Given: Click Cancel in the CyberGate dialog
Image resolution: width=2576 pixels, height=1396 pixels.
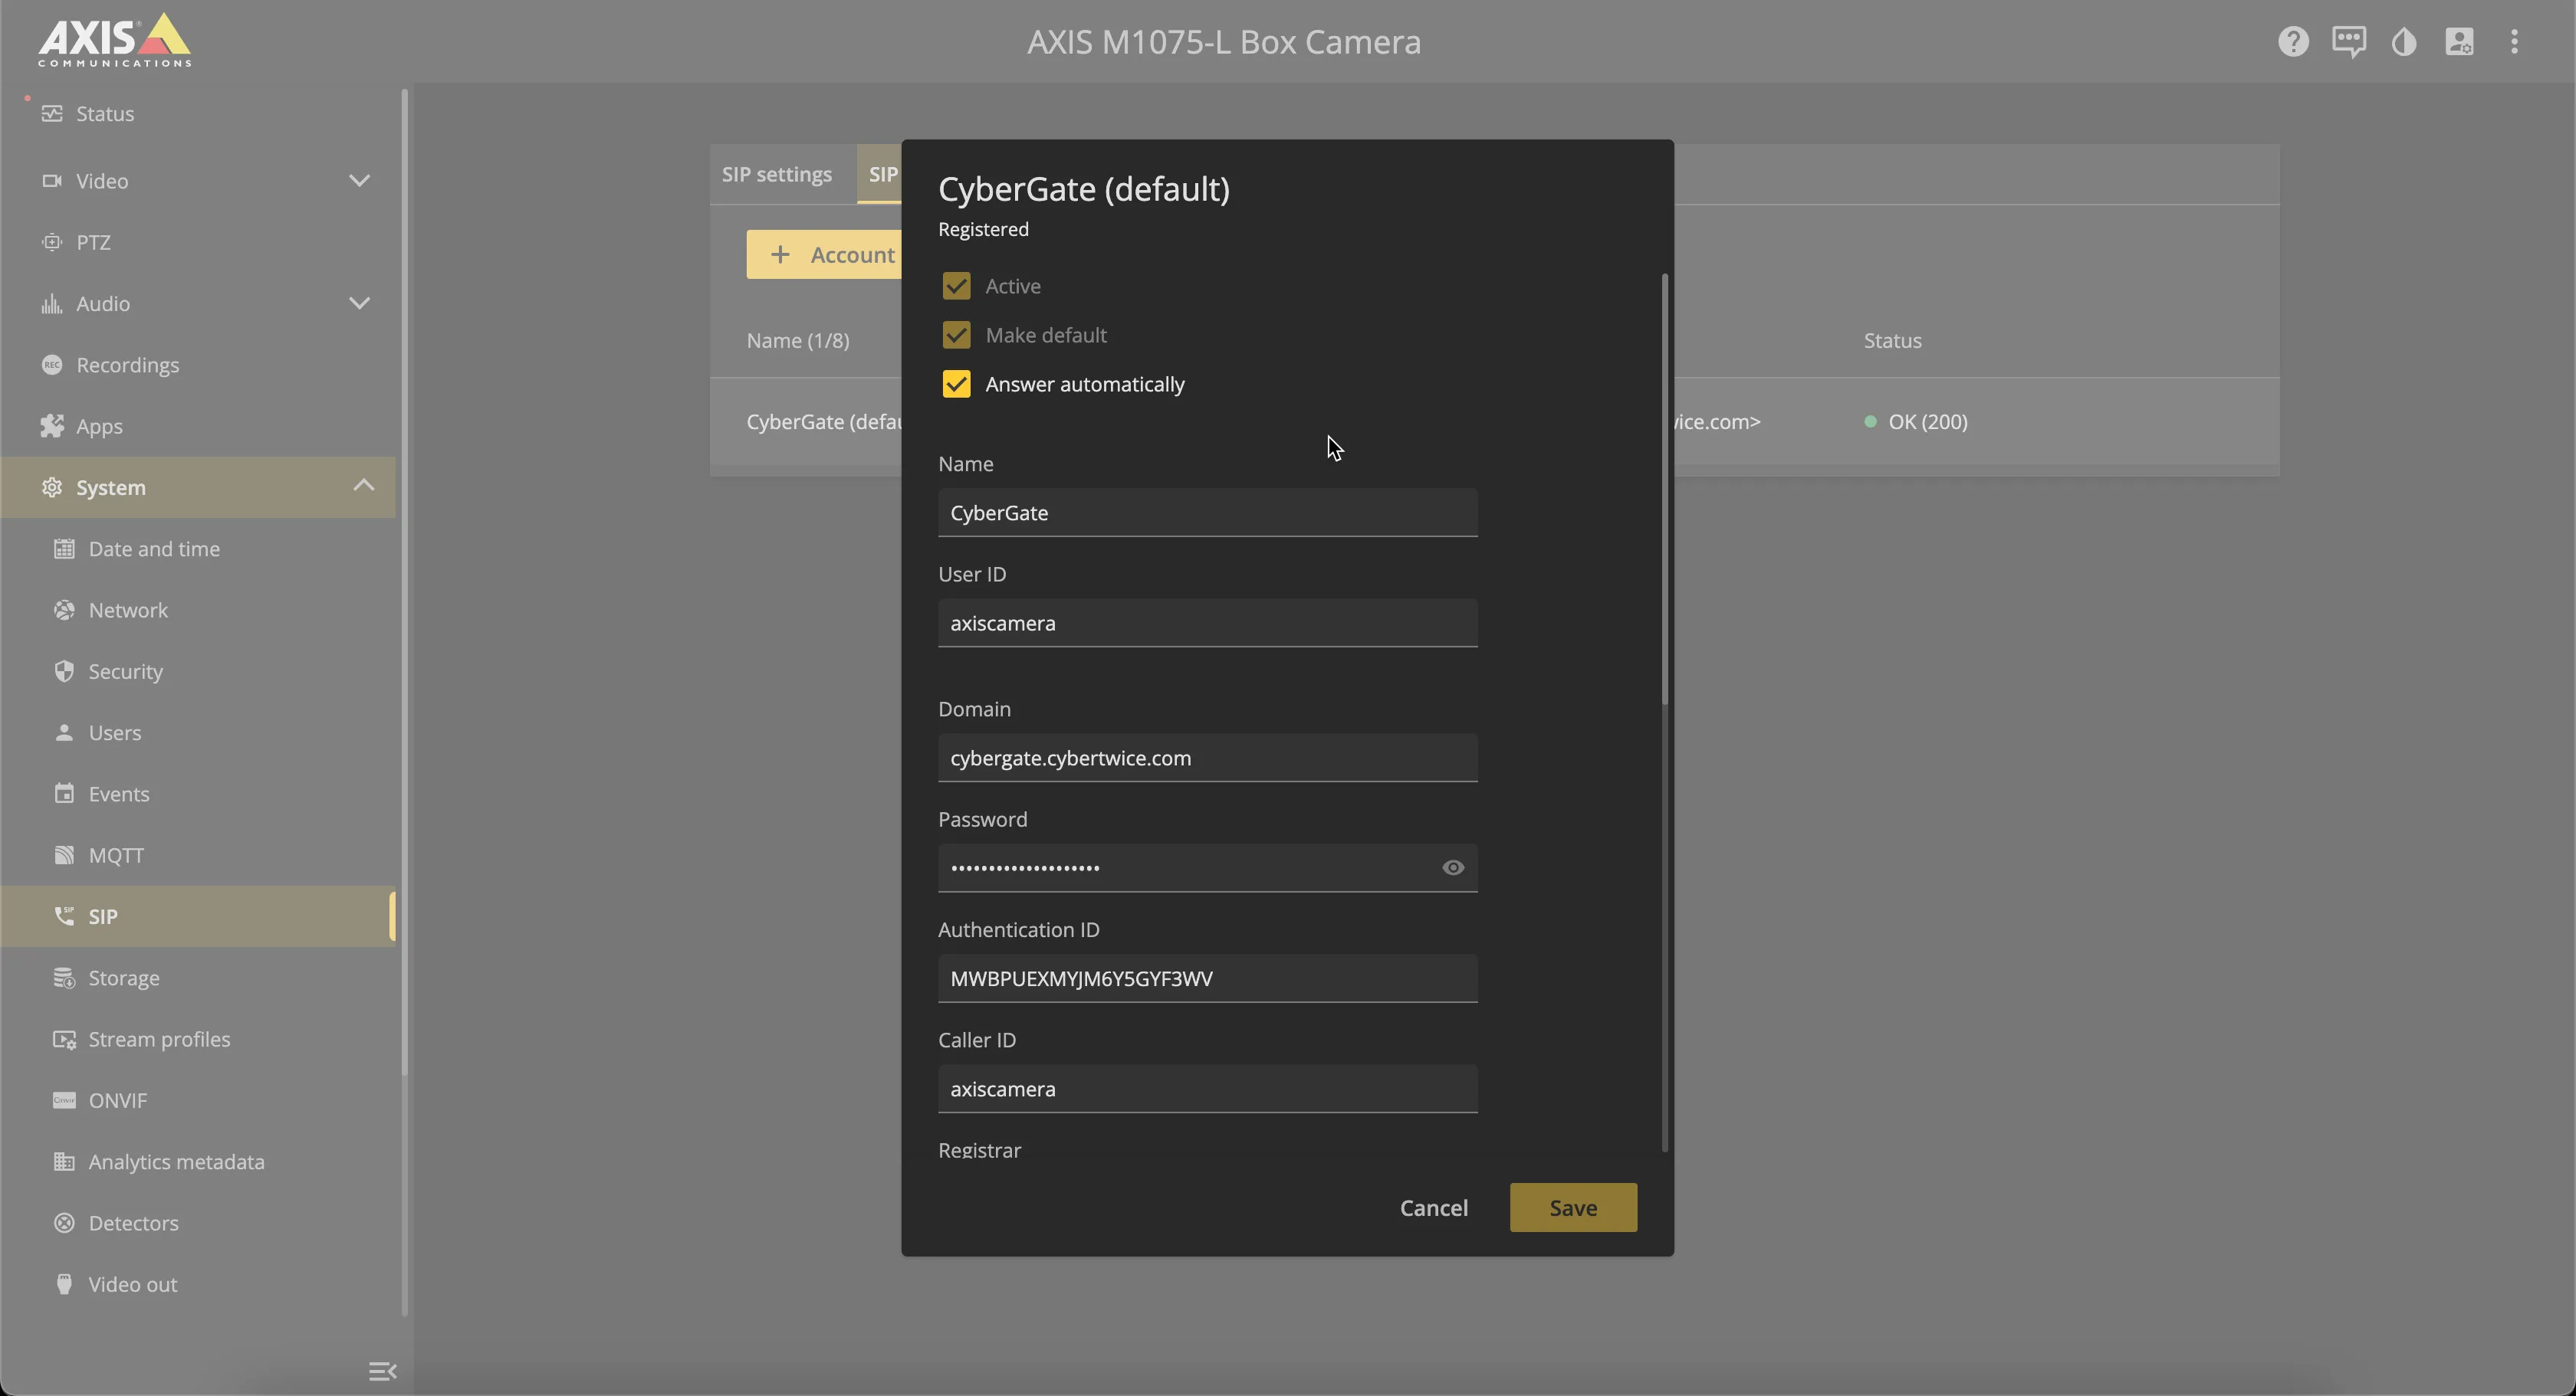Looking at the screenshot, I should click(1433, 1208).
